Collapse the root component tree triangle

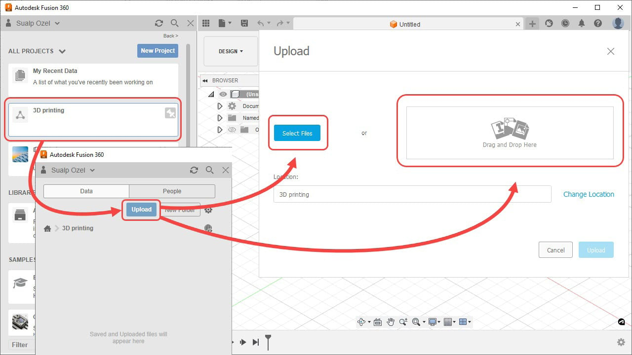[211, 94]
